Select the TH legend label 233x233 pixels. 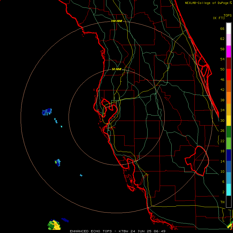point(222,202)
